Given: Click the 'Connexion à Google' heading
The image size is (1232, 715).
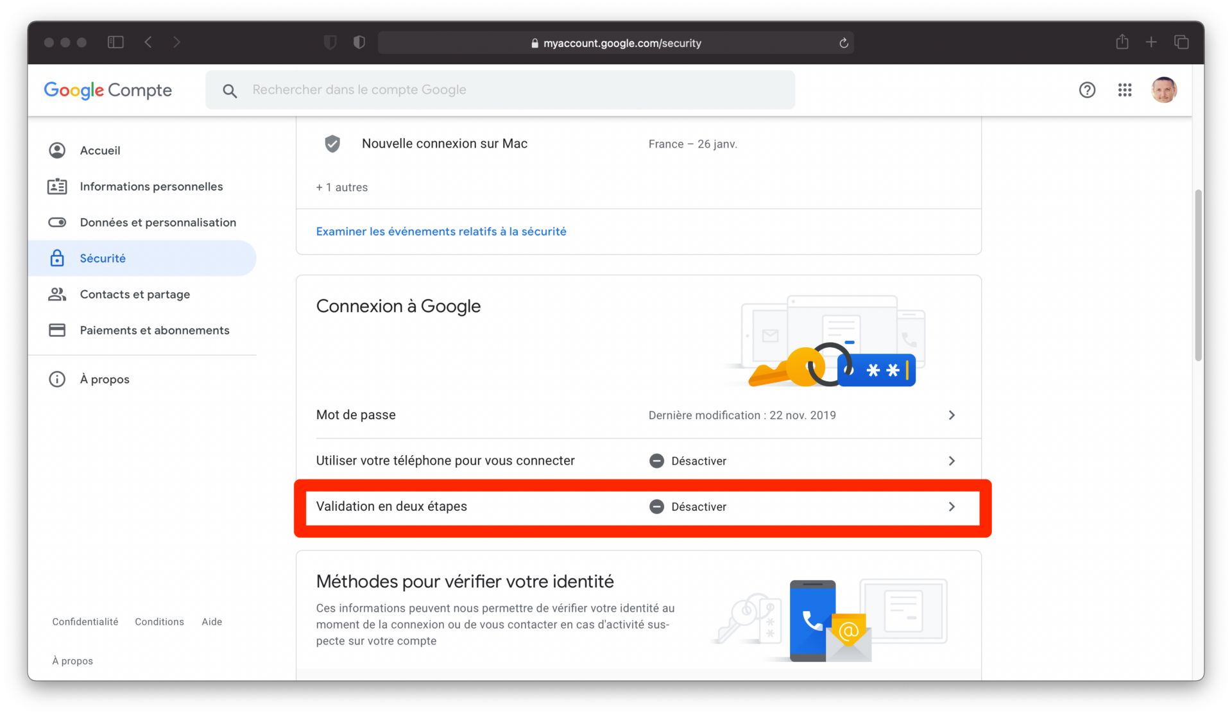Looking at the screenshot, I should pyautogui.click(x=398, y=307).
